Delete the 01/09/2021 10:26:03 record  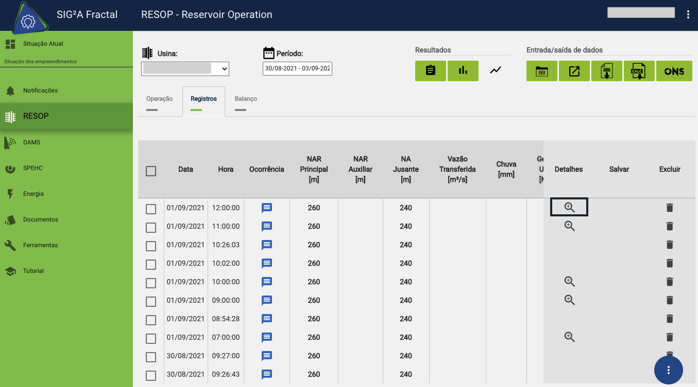click(670, 245)
